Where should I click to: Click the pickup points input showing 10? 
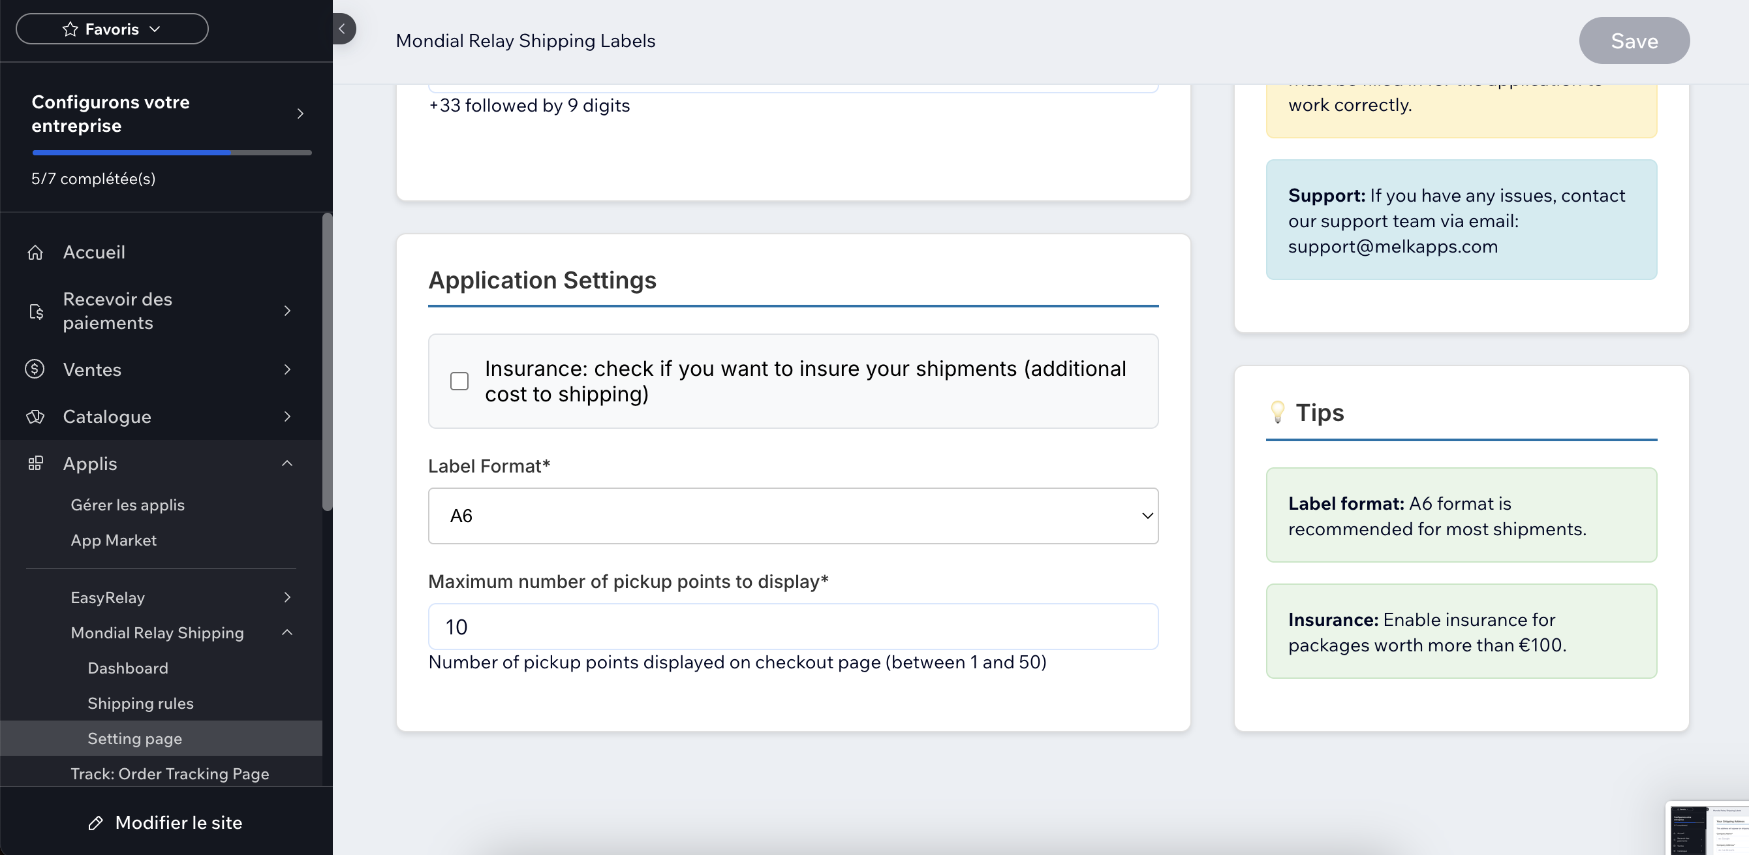[792, 626]
